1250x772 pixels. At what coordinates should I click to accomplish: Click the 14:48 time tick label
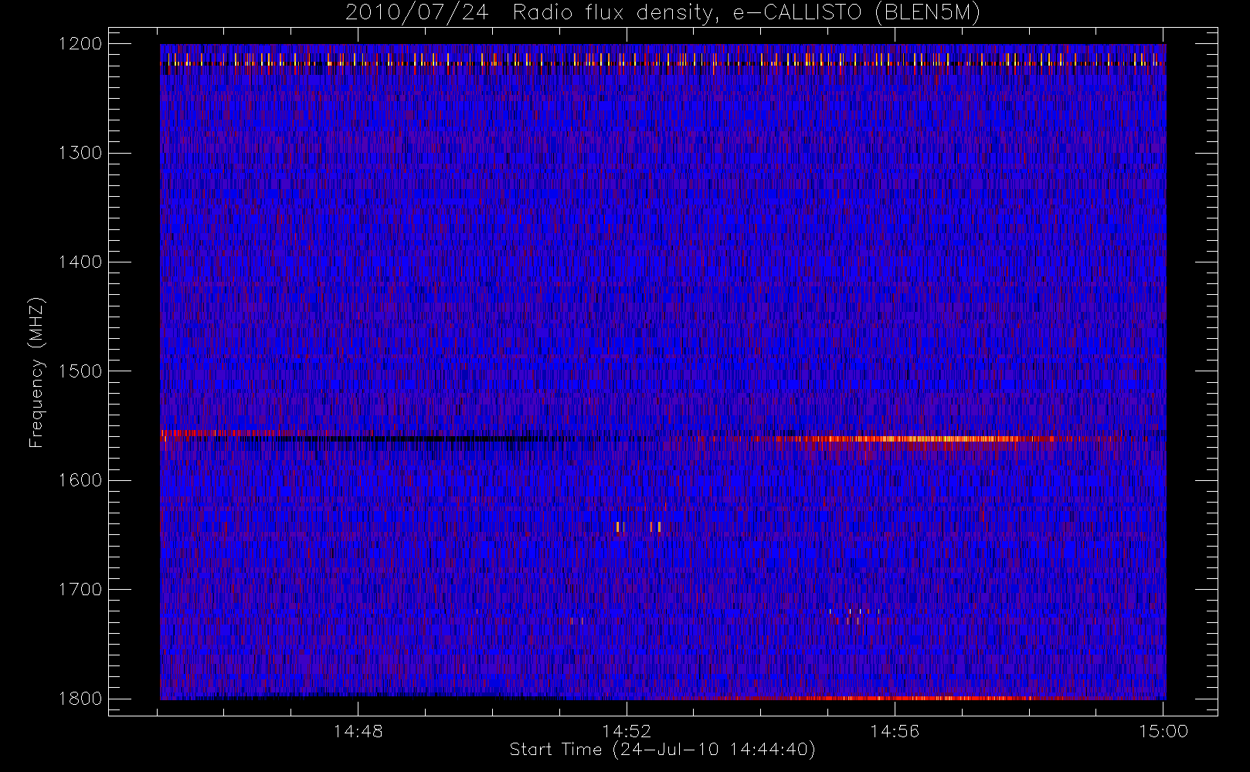tap(358, 731)
